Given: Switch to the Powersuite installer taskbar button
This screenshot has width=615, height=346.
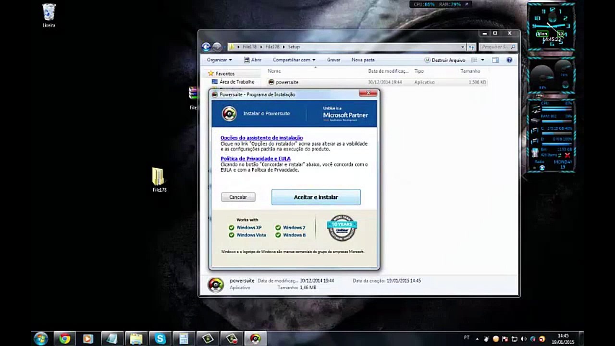Looking at the screenshot, I should tap(255, 339).
